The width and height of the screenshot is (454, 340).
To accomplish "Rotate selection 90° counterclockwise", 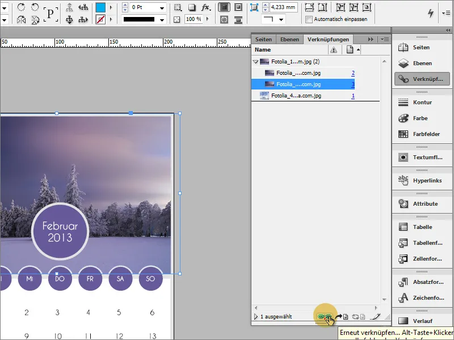I will coord(35,7).
